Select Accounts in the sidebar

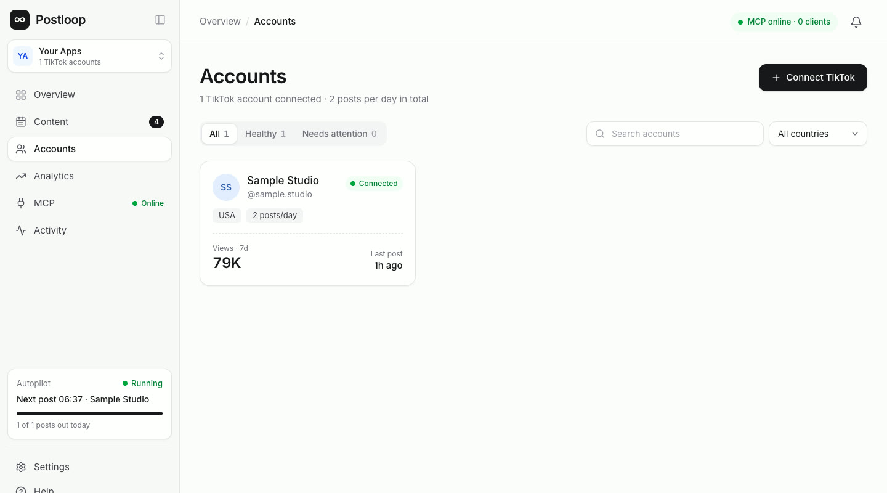point(89,149)
